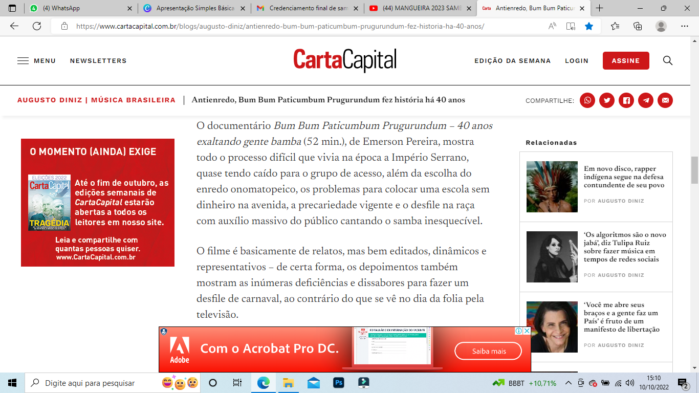Share article via Twitter icon

click(x=607, y=100)
